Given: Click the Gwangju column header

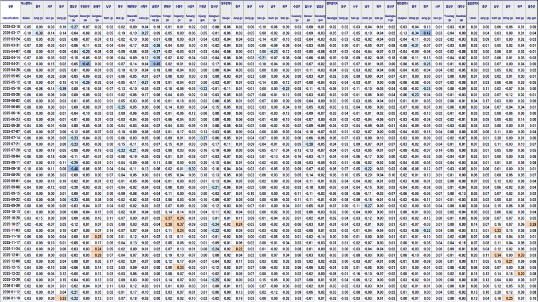Looking at the screenshot, I should pos(331,18).
